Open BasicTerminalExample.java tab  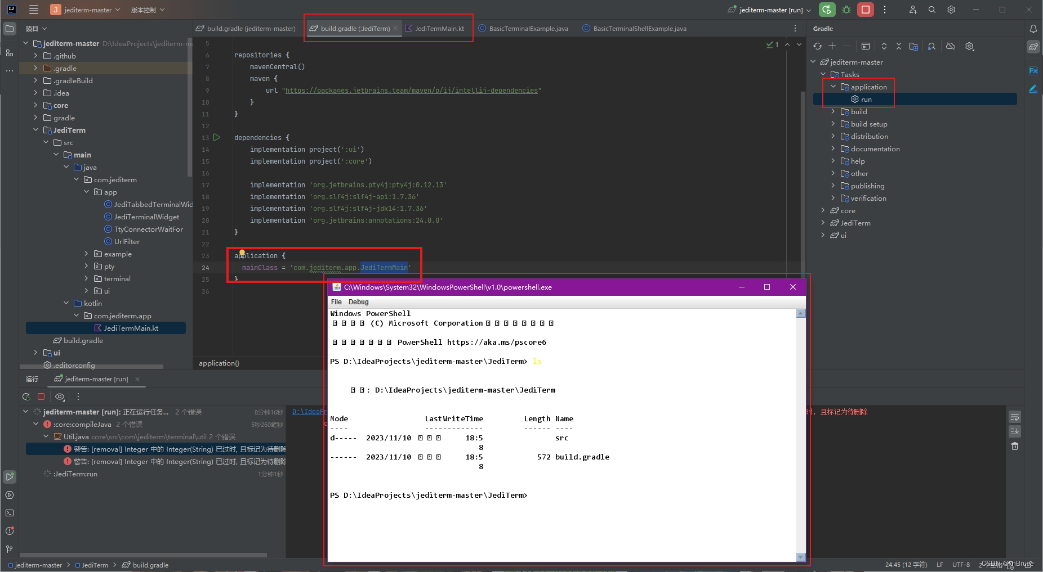coord(523,28)
